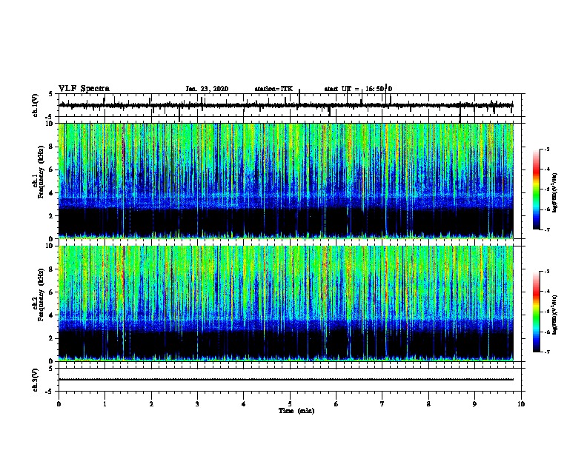Click the "-7" label on ch.2 color bar
The image size is (587, 453).
tap(546, 352)
